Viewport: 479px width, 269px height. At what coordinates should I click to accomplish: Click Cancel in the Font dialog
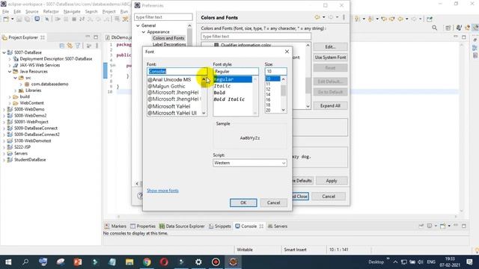pyautogui.click(x=273, y=202)
